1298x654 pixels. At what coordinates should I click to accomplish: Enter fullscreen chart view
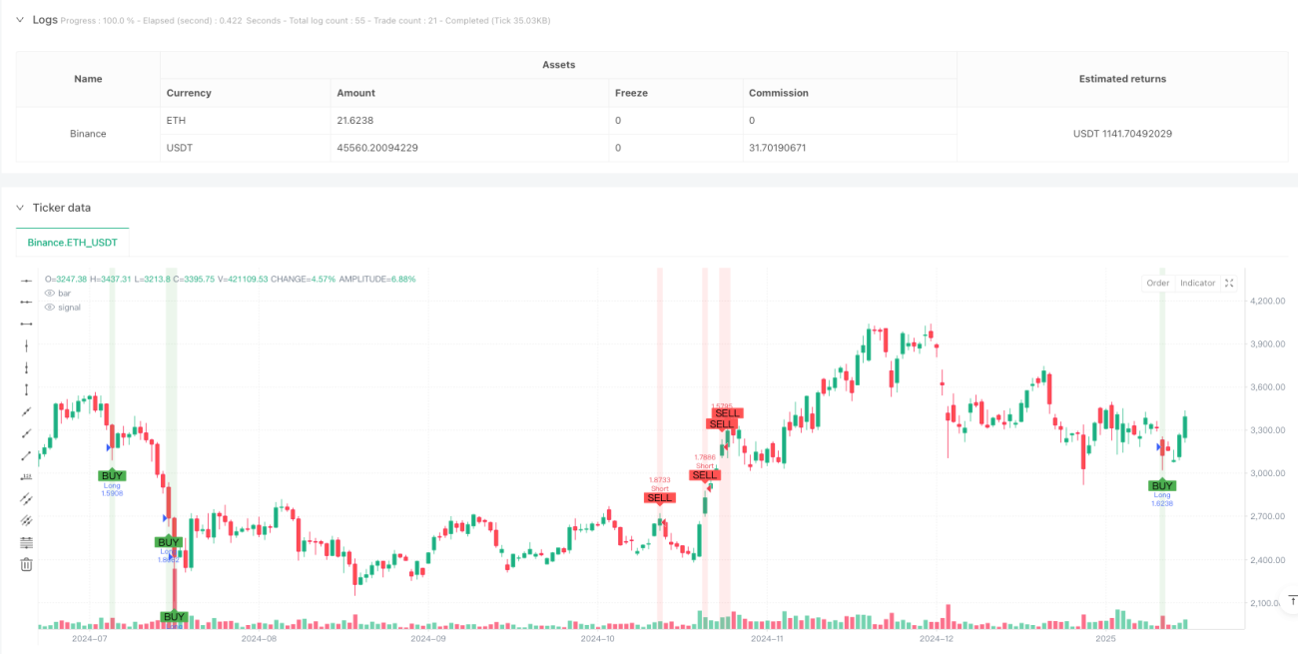(1229, 283)
